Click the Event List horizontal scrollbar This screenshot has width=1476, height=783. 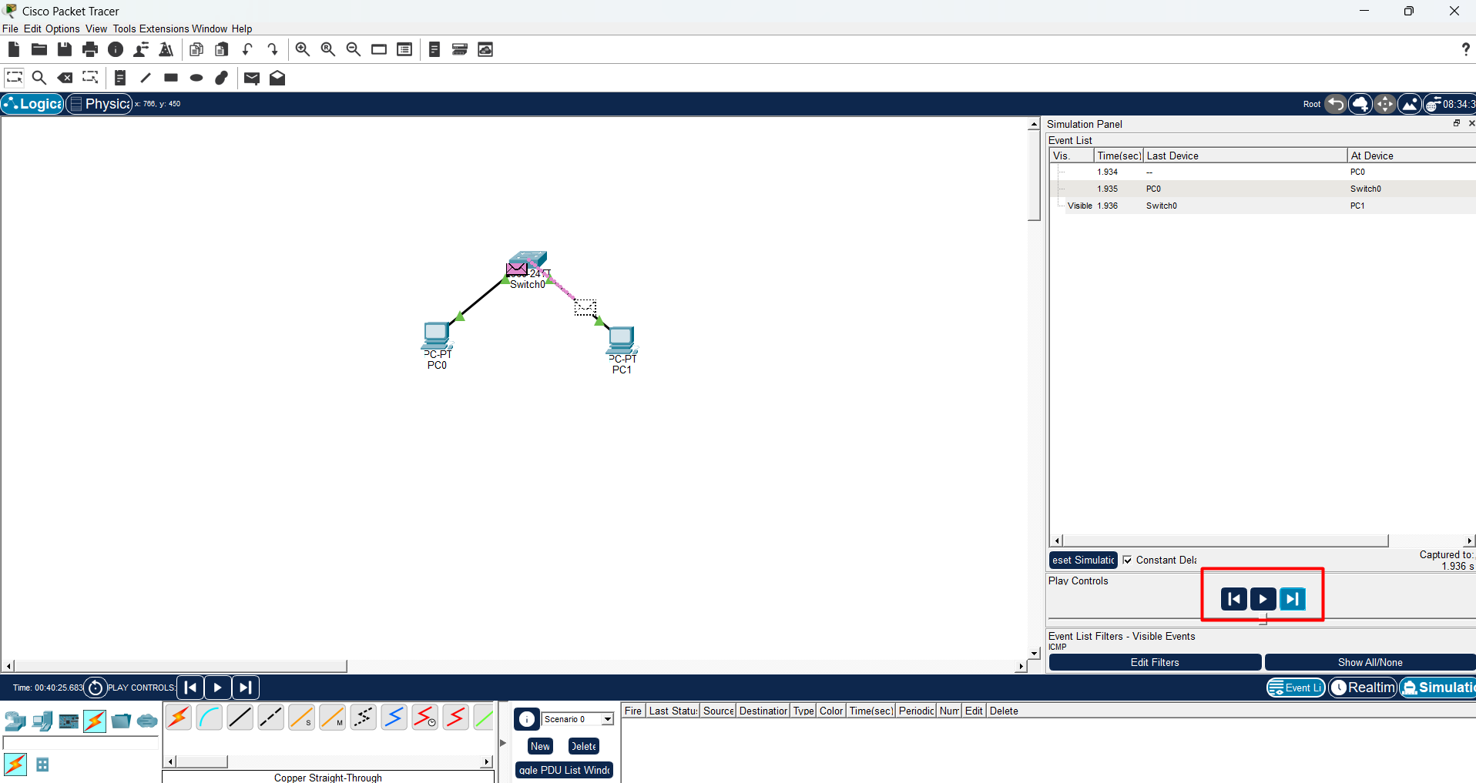click(1262, 540)
